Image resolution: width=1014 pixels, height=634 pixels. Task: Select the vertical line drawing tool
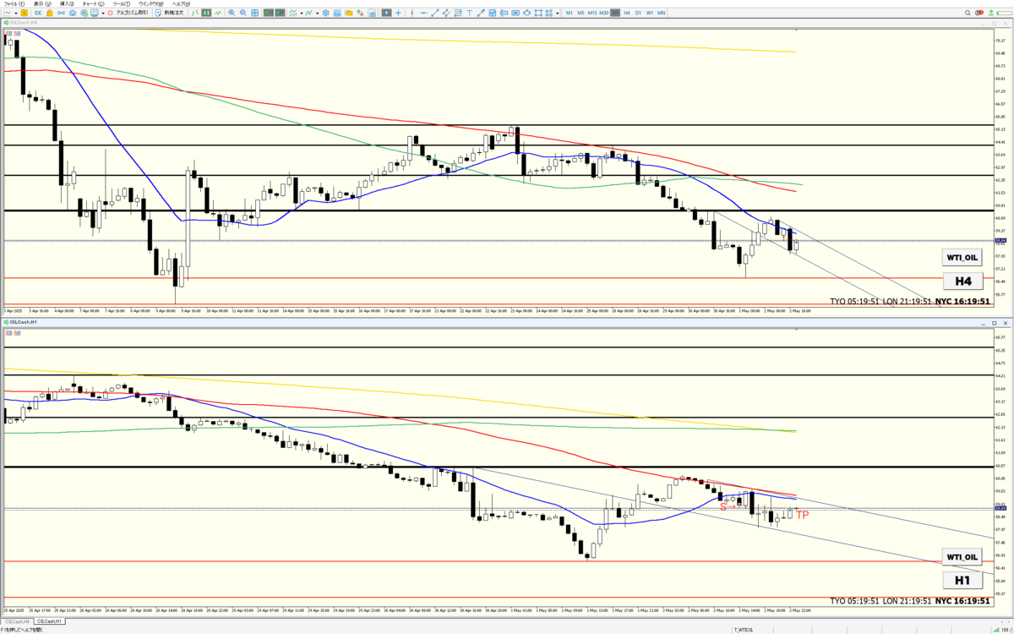[412, 13]
